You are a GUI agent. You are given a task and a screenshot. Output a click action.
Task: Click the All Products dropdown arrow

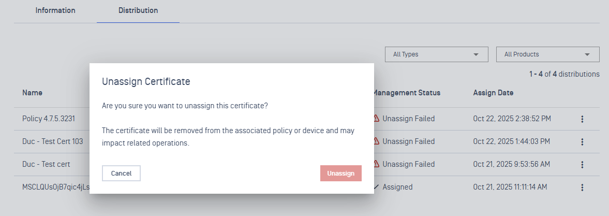[x=587, y=54]
